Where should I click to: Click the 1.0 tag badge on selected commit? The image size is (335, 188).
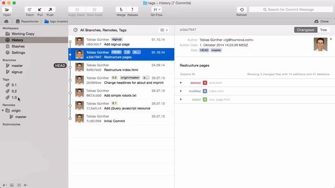tap(127, 52)
